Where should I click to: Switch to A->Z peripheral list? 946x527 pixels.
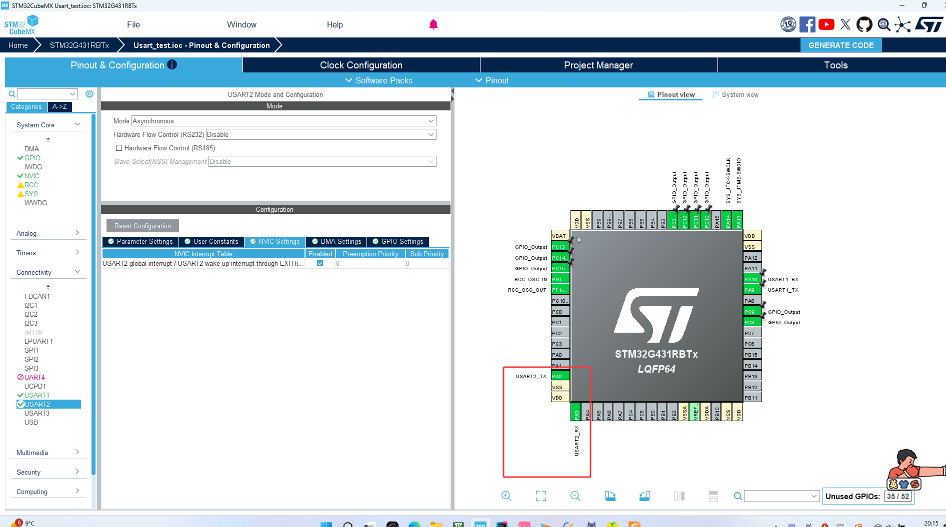pyautogui.click(x=59, y=106)
